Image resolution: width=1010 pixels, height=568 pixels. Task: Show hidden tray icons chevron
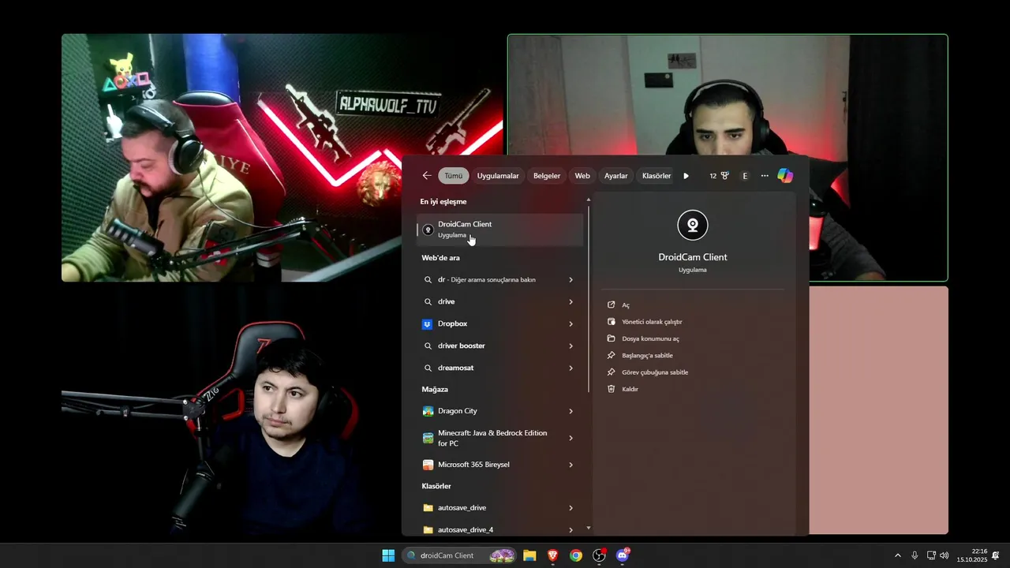click(x=897, y=555)
